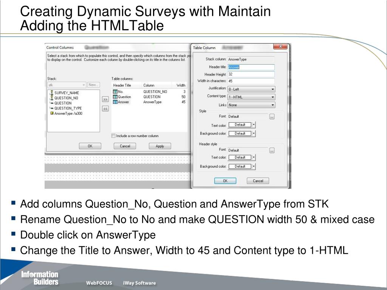Select the AnswerType column cell
387x290 pixels.
152,102
